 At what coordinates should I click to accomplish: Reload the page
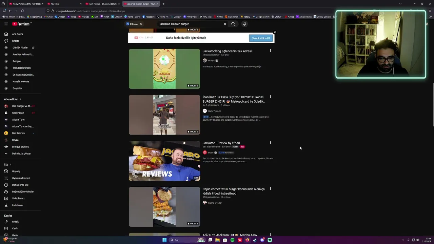pos(22,11)
